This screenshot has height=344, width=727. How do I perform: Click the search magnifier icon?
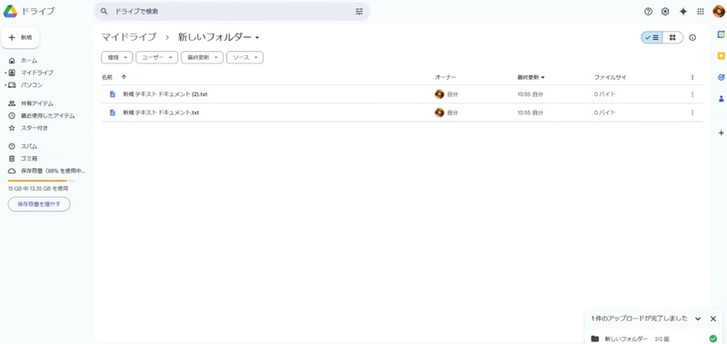click(x=104, y=12)
